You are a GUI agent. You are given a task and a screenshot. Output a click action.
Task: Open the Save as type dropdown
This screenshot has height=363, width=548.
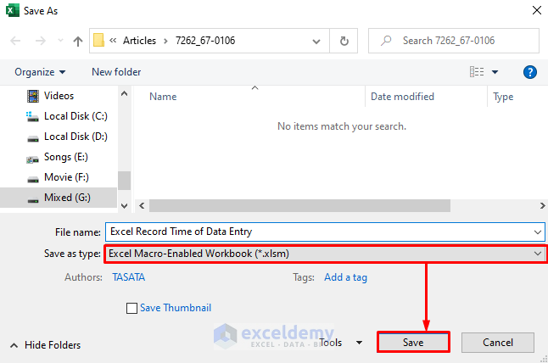pos(325,253)
